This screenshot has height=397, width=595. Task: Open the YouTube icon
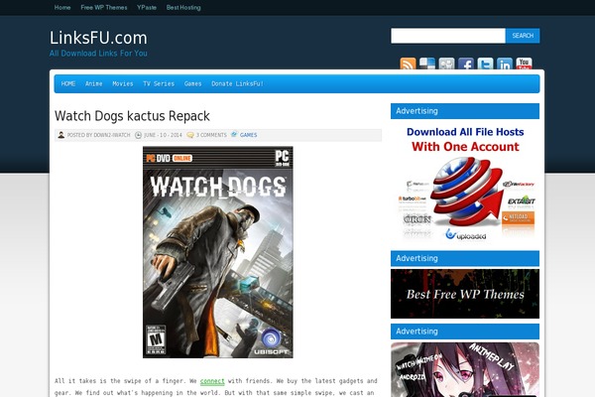524,64
